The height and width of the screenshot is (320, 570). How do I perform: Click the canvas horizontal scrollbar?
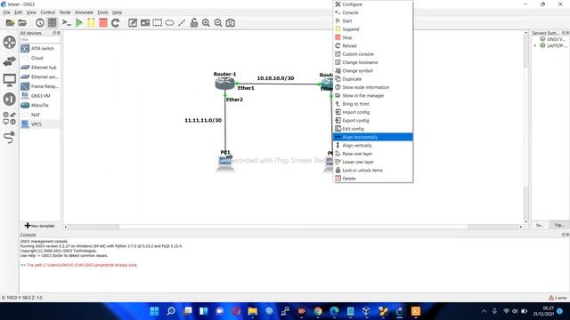(x=293, y=227)
